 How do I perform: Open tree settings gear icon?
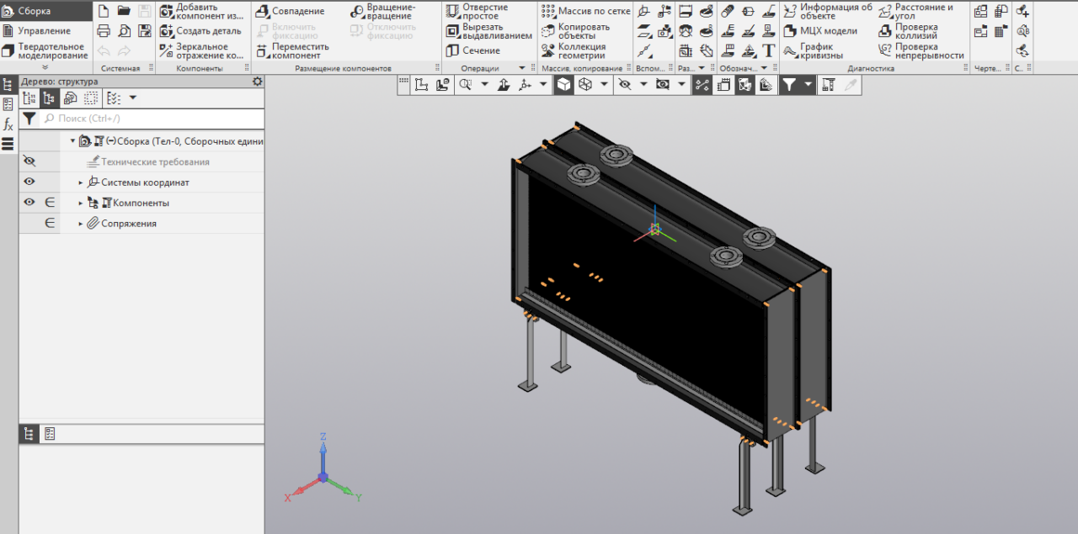258,82
